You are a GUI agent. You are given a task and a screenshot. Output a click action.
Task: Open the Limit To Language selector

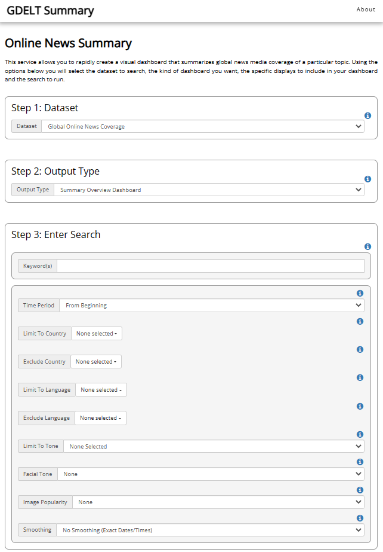100,390
